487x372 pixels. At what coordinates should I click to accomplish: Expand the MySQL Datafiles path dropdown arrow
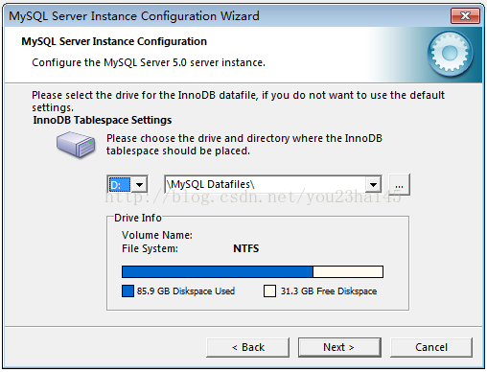(x=373, y=184)
